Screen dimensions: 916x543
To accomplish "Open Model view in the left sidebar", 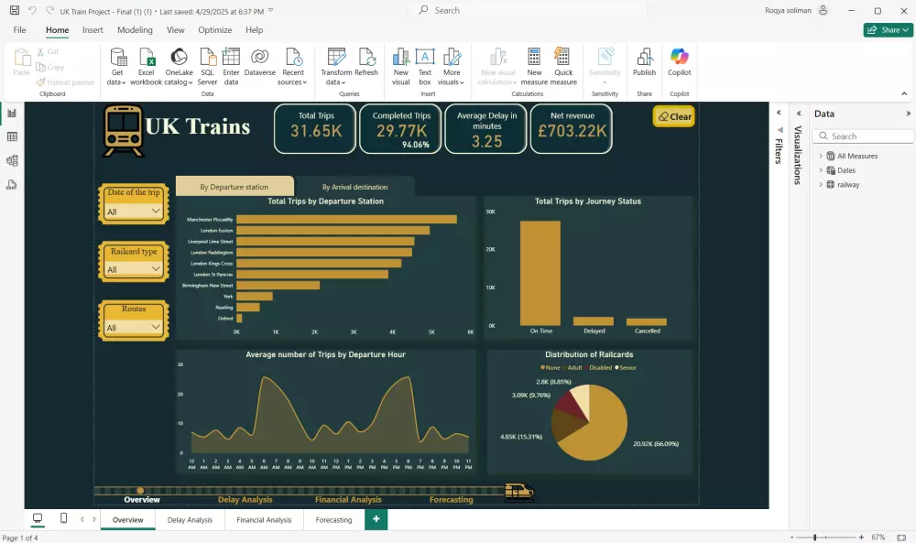I will point(13,160).
